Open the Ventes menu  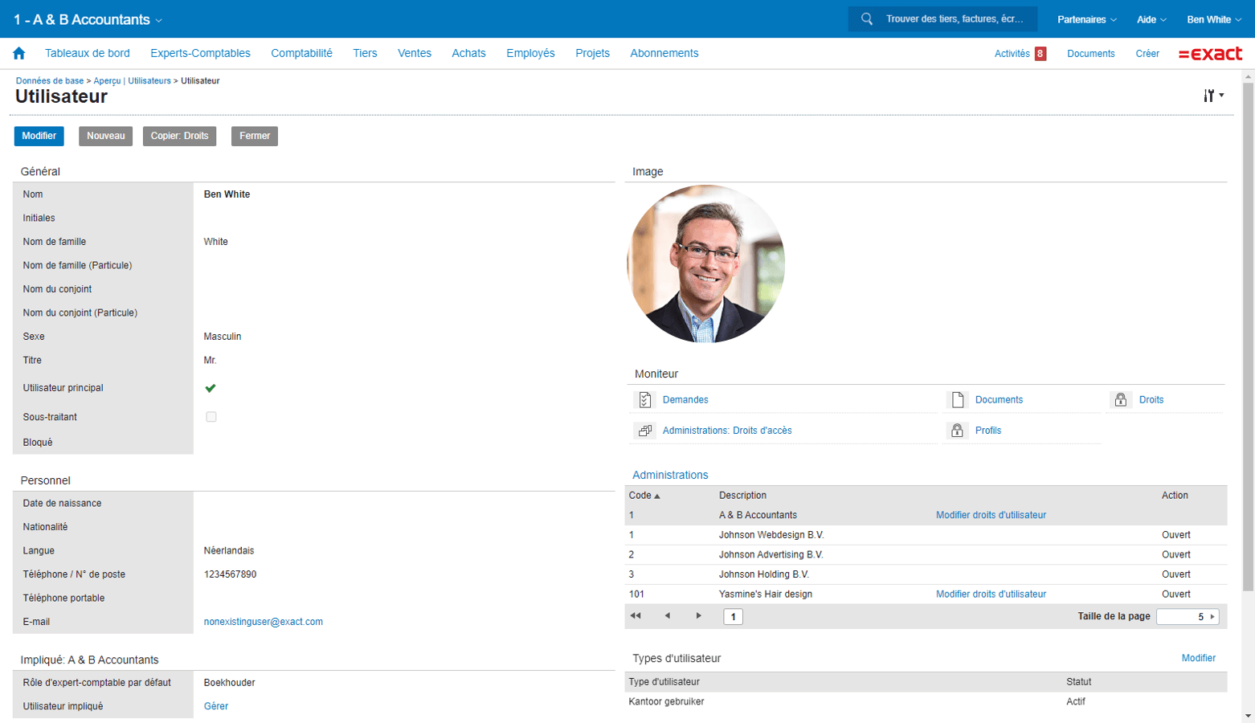[x=415, y=53]
